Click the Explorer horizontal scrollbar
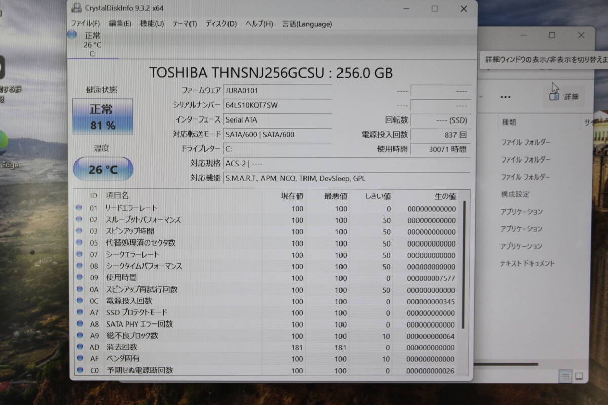 tap(507, 363)
